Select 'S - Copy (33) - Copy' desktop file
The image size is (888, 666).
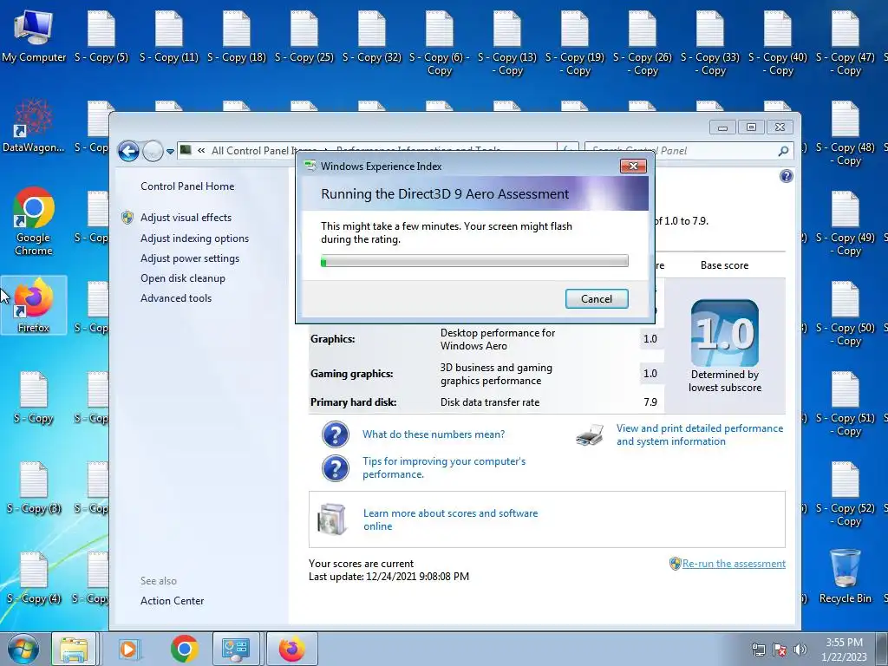[x=710, y=43]
